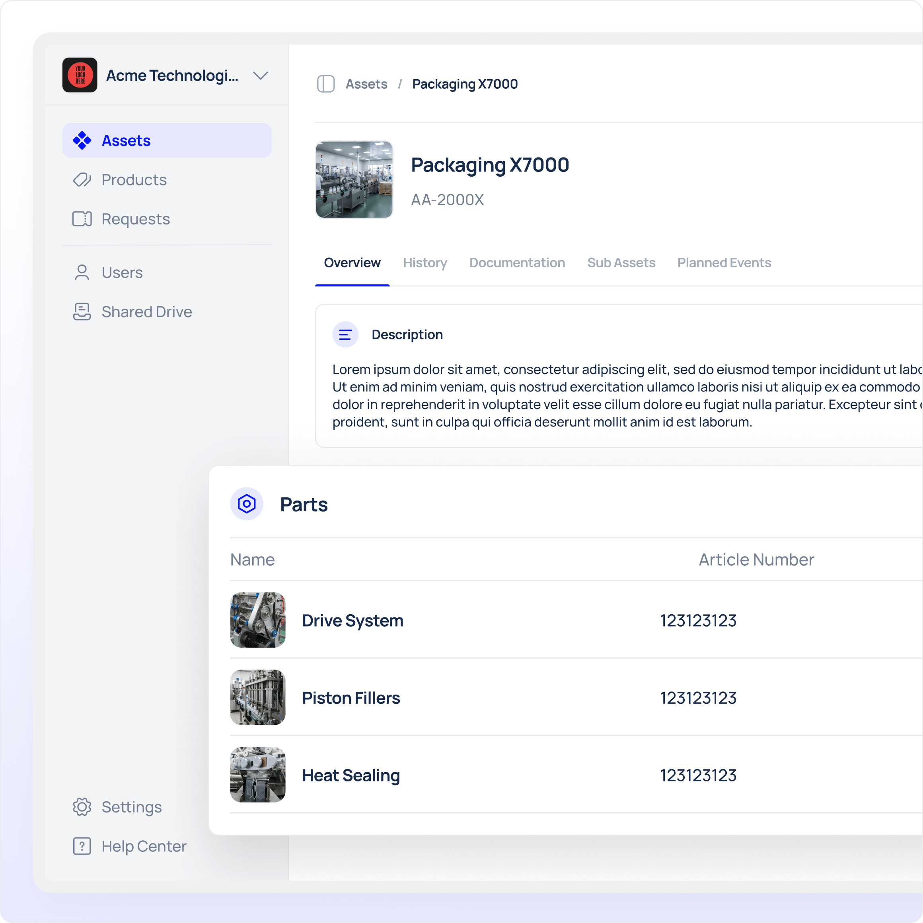Click the Assets diamond icon in sidebar
Viewport: 923px width, 923px height.
pyautogui.click(x=82, y=140)
